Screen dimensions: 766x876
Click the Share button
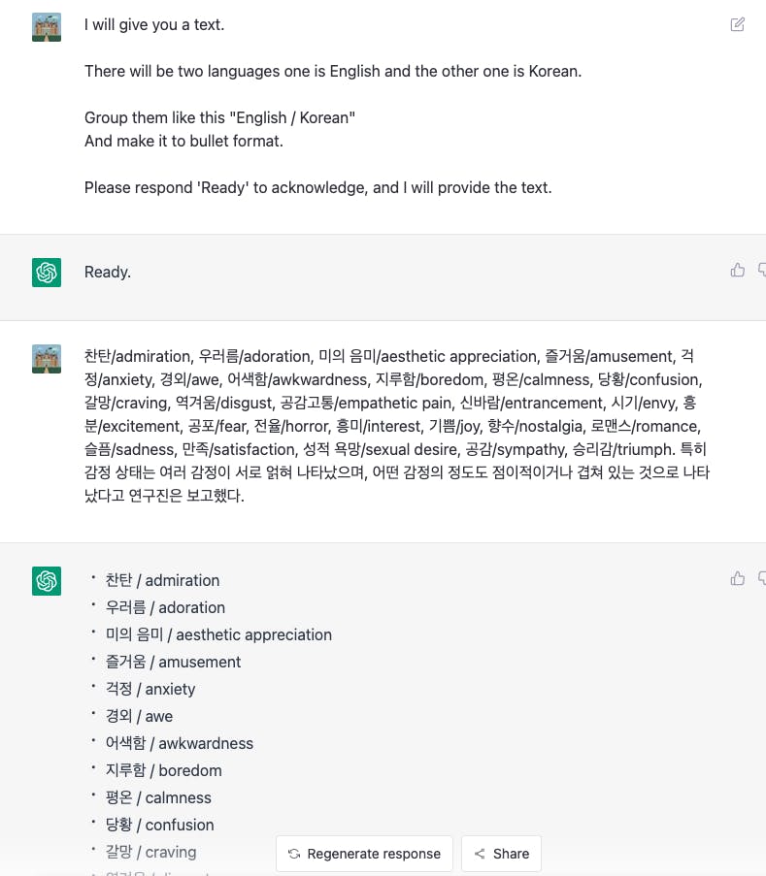[501, 854]
